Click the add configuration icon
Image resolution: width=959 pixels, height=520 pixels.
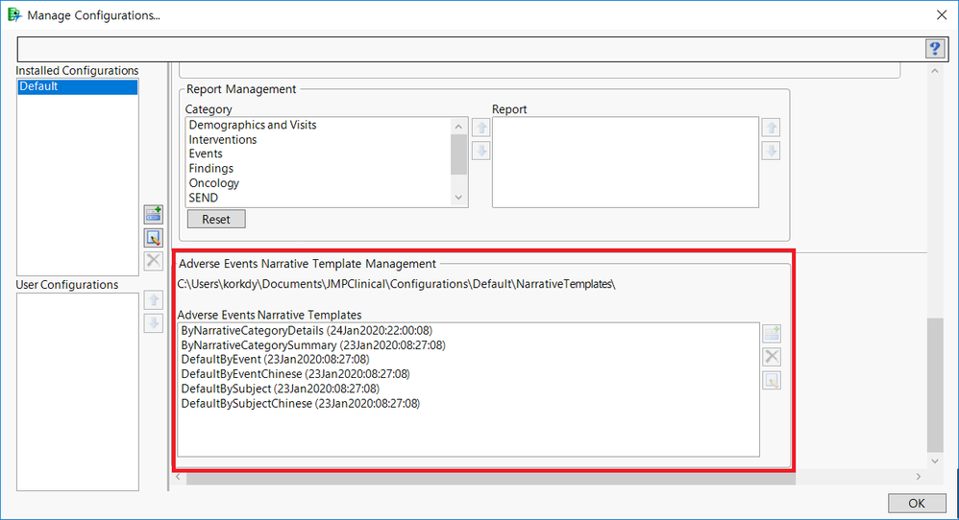(154, 214)
